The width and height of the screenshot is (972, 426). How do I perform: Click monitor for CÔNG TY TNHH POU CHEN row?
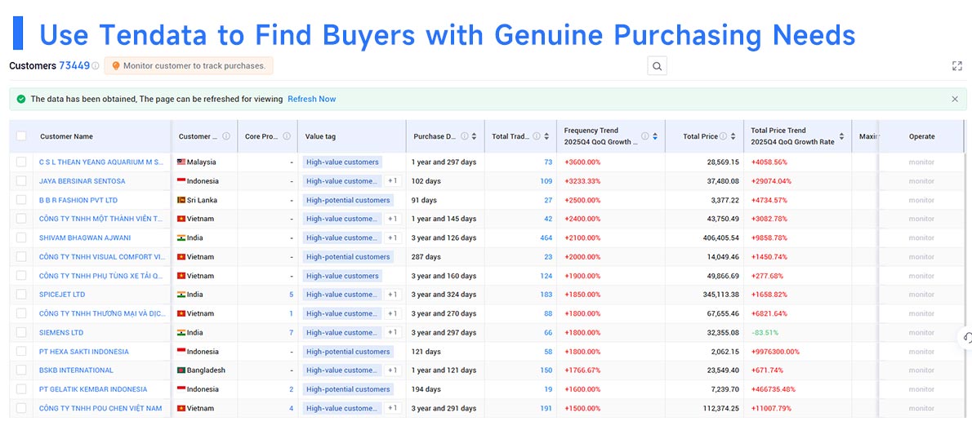pos(921,408)
